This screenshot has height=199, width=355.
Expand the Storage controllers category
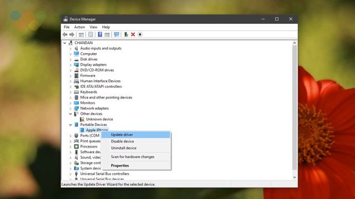pyautogui.click(x=70, y=163)
